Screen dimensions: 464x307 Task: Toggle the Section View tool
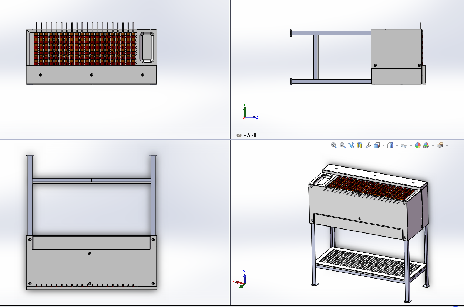point(360,145)
